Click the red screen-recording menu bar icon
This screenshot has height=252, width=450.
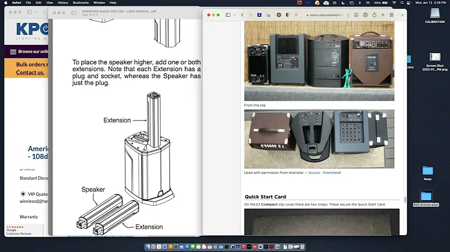(299, 2)
